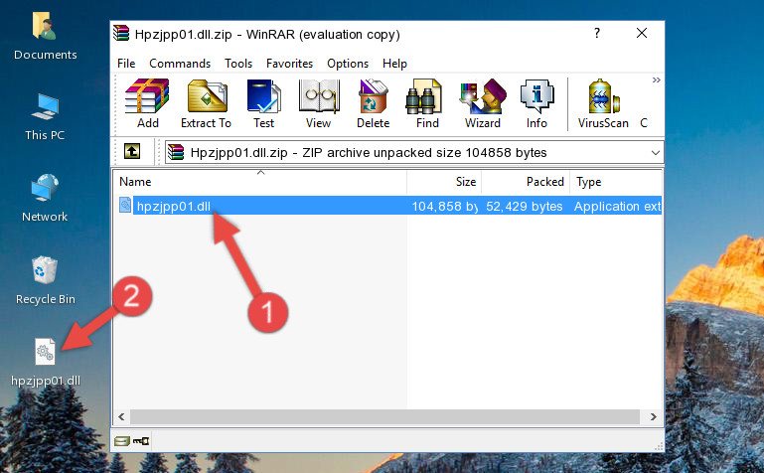Sort by the Name column header
The image size is (764, 473).
[260, 182]
